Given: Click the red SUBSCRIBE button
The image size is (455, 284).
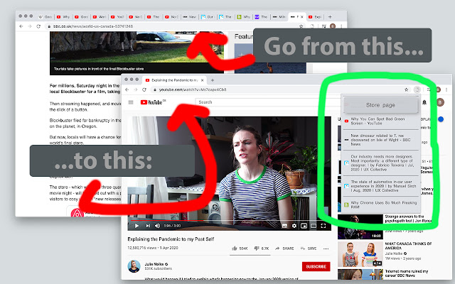Looking at the screenshot, I should coord(316,266).
